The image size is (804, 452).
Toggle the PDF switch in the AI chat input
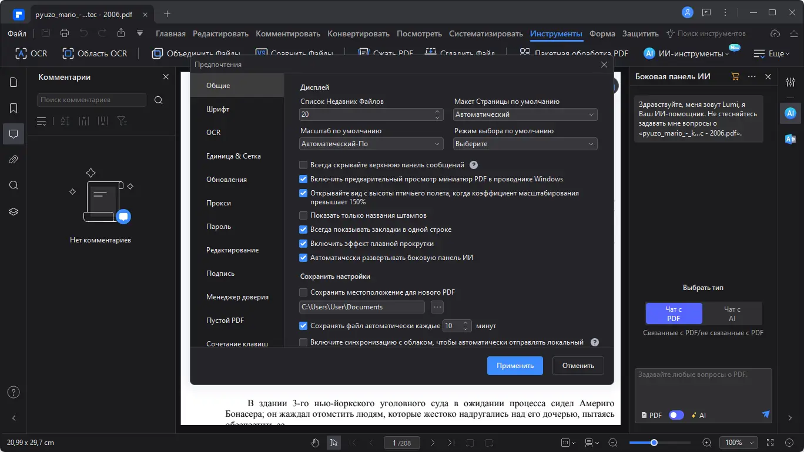click(676, 415)
